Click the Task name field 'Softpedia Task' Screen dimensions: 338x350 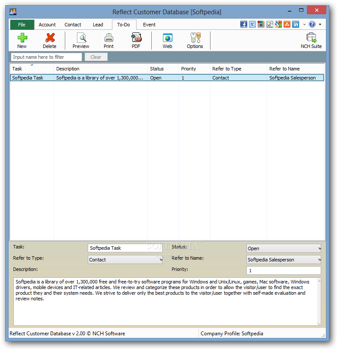tap(125, 248)
